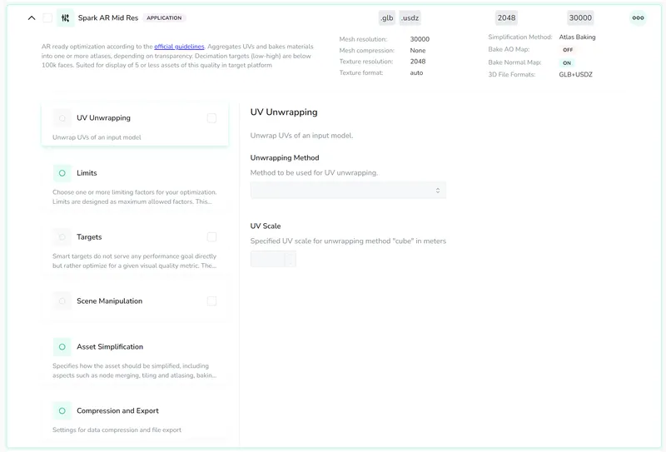Viewport: 666px width, 452px height.
Task: Enable the Targets section checkbox
Action: 211,237
